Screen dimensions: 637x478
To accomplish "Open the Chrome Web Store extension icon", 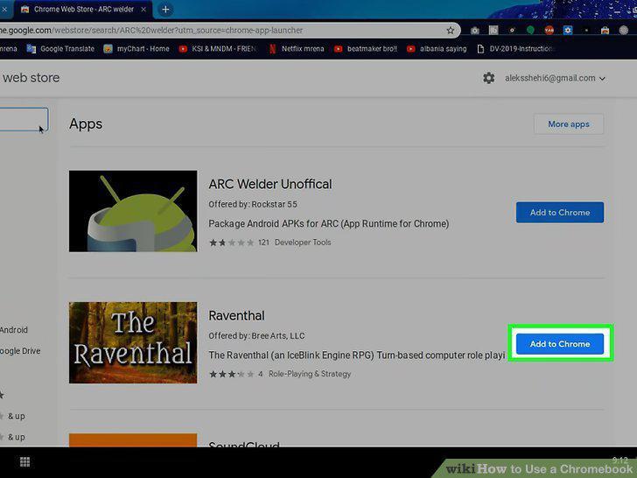I will [x=605, y=31].
